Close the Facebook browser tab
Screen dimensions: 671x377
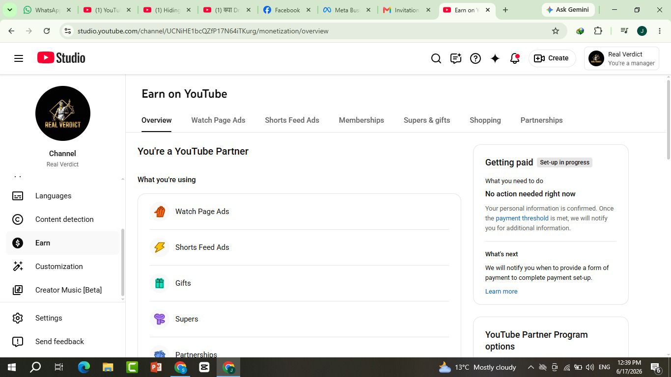pos(308,10)
